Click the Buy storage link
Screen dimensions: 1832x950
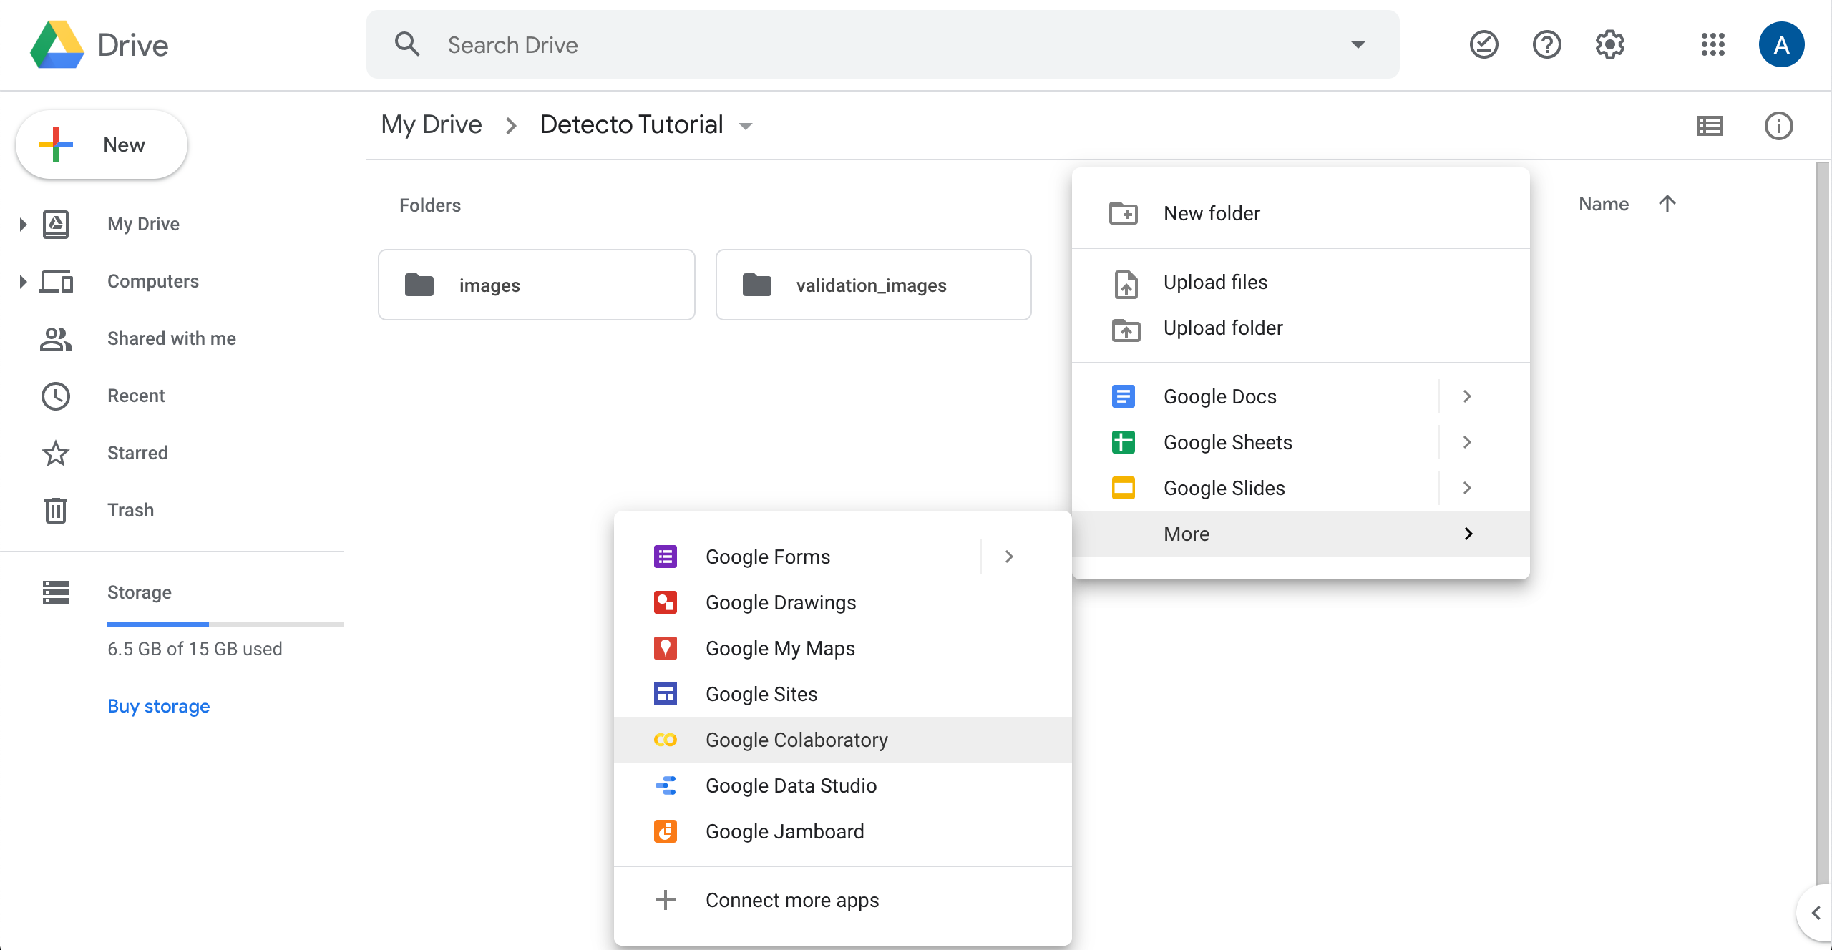tap(158, 706)
